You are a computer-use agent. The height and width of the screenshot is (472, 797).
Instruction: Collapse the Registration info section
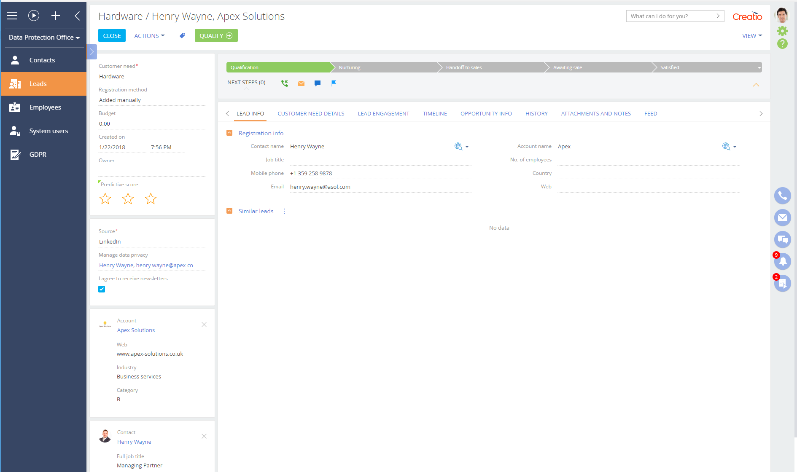[x=229, y=133]
